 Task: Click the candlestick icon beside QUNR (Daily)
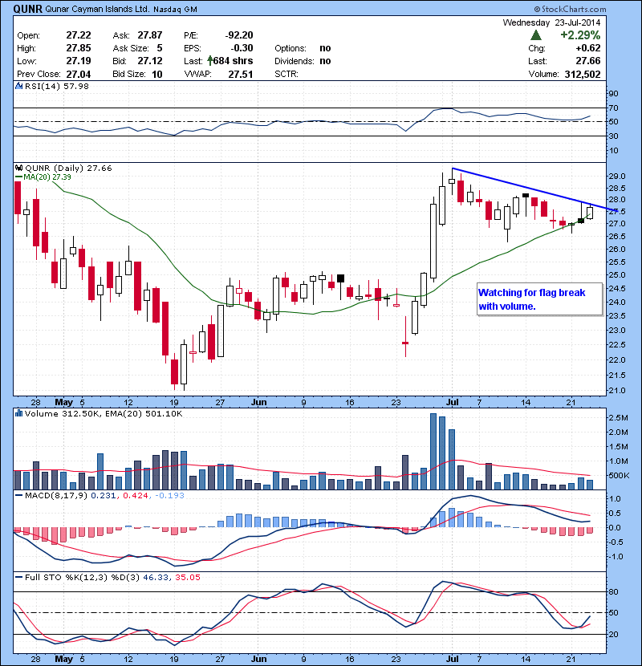pyautogui.click(x=18, y=169)
